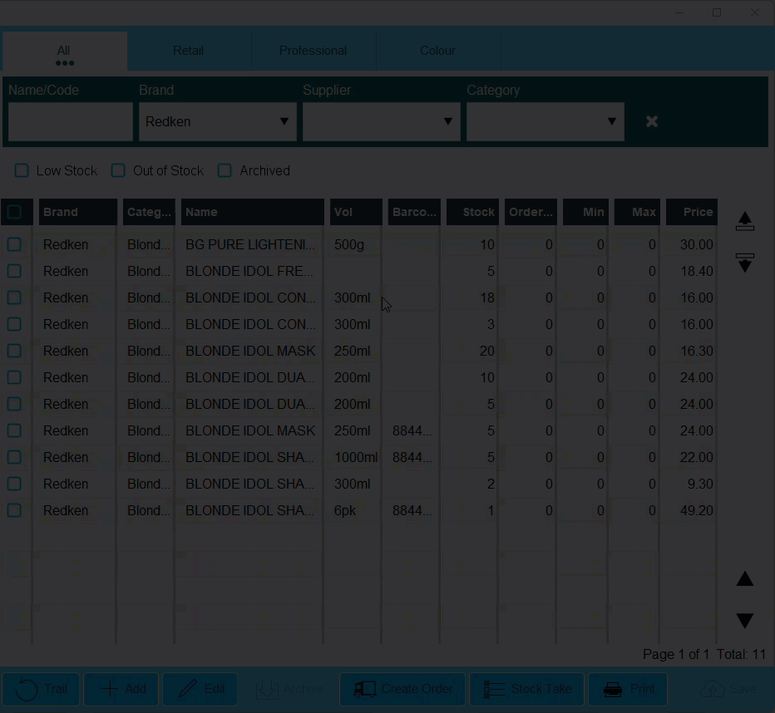The height and width of the screenshot is (713, 775).
Task: Click the Order... column header
Action: [531, 212]
